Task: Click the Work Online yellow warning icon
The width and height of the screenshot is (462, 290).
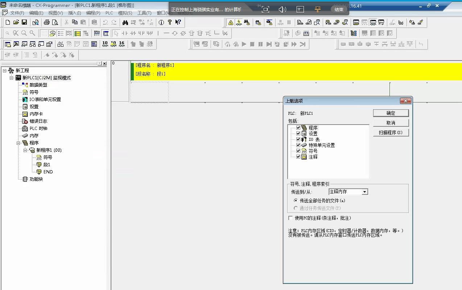Action: pos(230,22)
